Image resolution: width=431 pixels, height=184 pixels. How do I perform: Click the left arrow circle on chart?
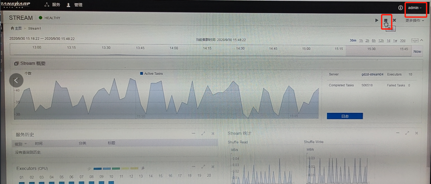(x=16, y=80)
